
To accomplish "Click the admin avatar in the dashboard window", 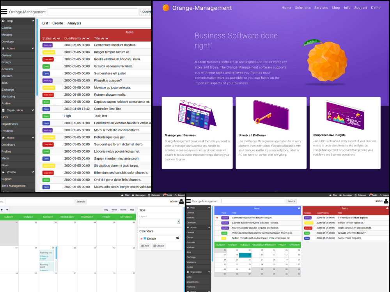I will coord(386,201).
